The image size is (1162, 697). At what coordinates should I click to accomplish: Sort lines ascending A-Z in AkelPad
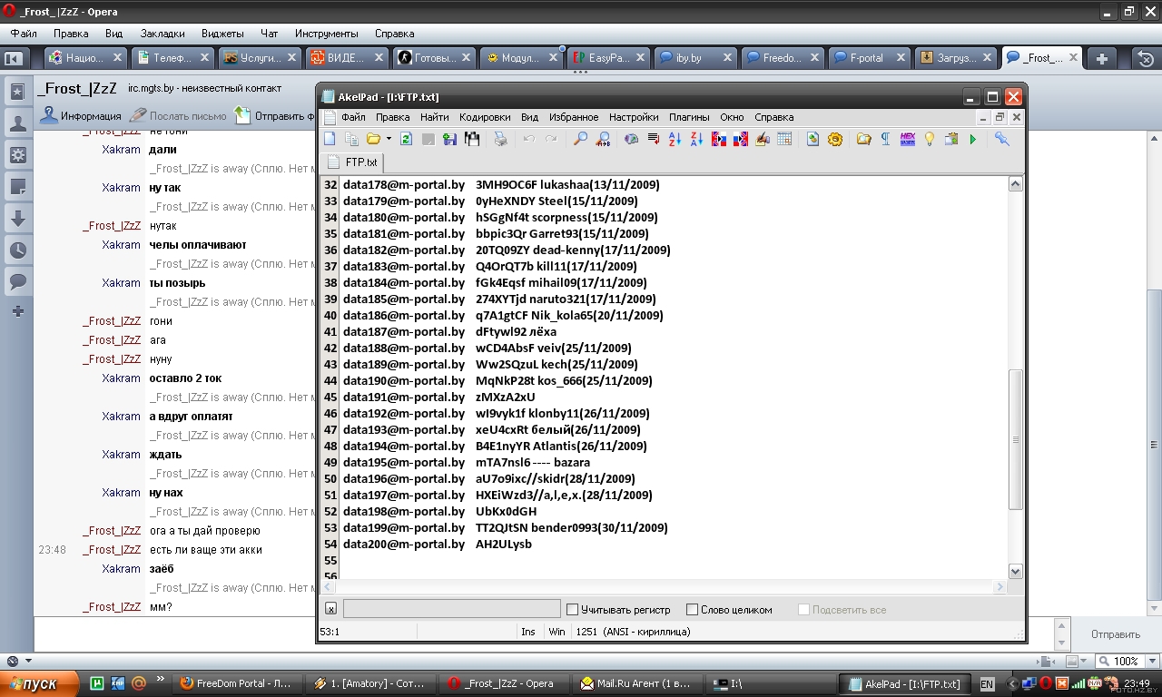point(675,139)
